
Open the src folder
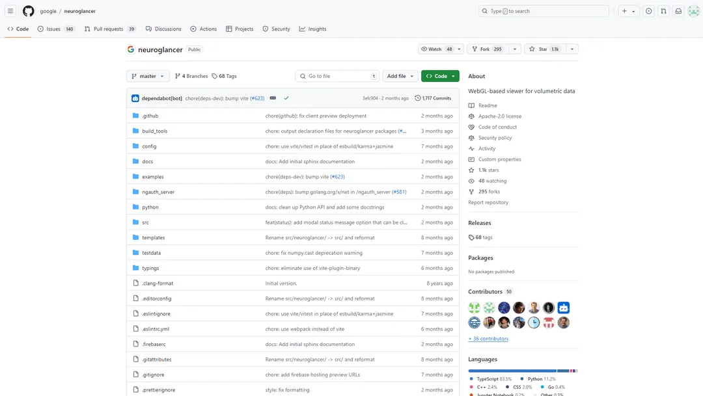(x=145, y=222)
